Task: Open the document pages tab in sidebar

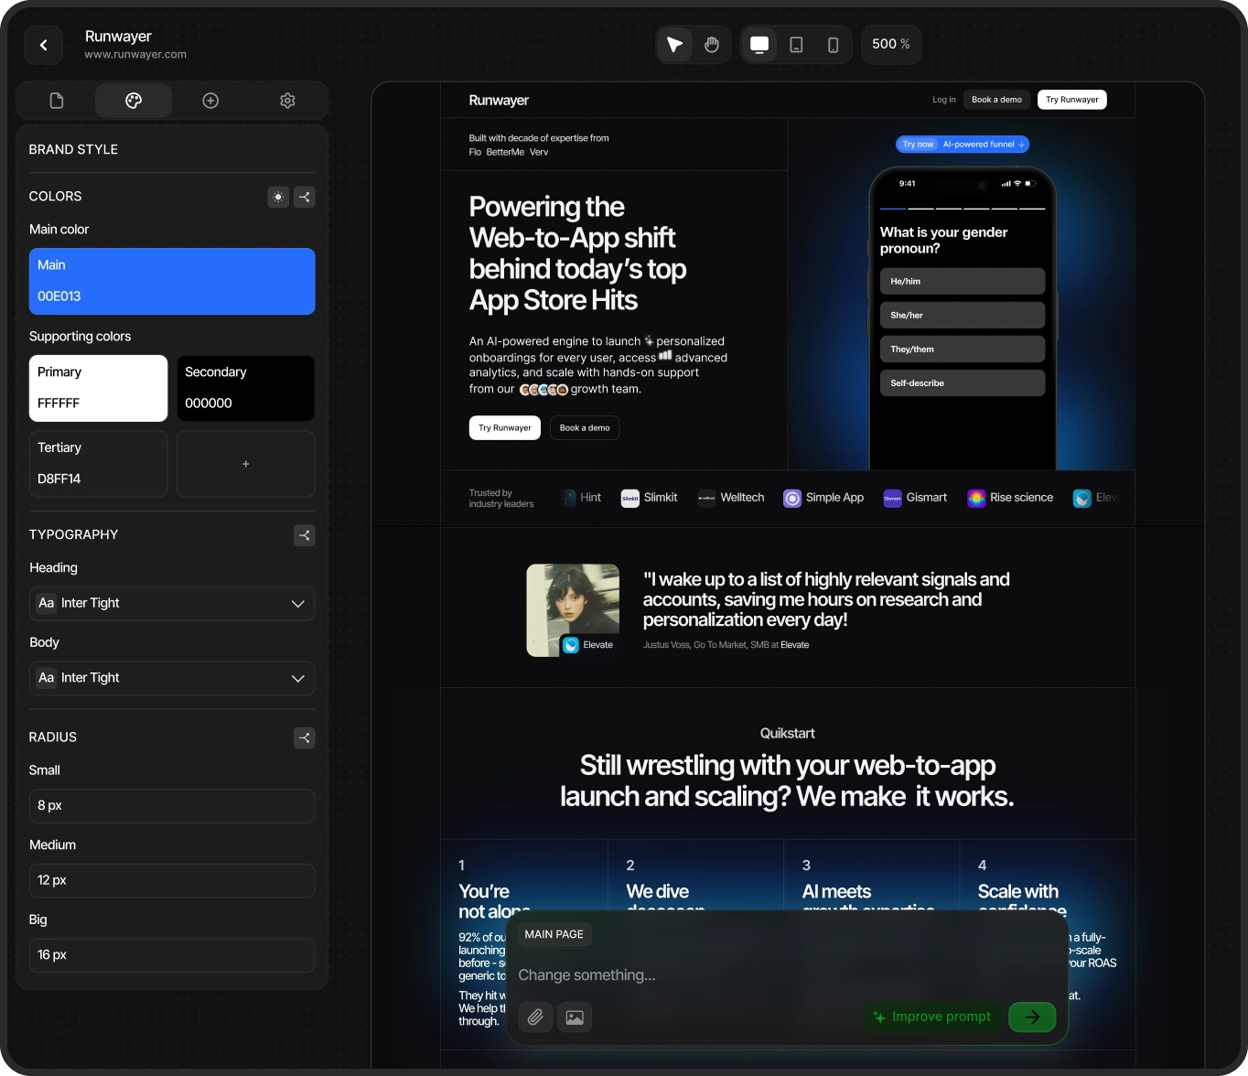Action: tap(56, 101)
